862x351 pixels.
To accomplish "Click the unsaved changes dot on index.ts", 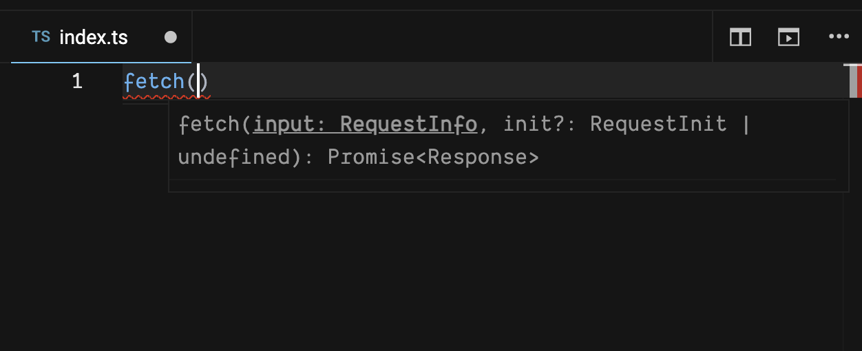I will point(171,37).
